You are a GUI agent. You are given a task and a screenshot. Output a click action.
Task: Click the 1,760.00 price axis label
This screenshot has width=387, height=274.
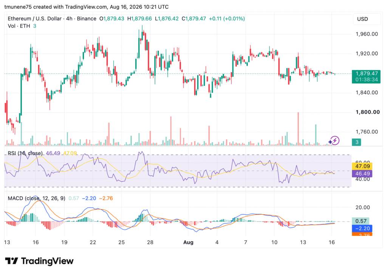(367, 132)
